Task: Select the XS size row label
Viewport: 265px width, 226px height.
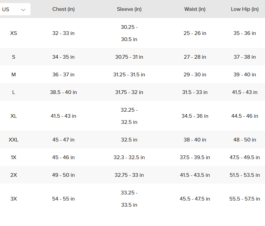Action: coord(14,33)
